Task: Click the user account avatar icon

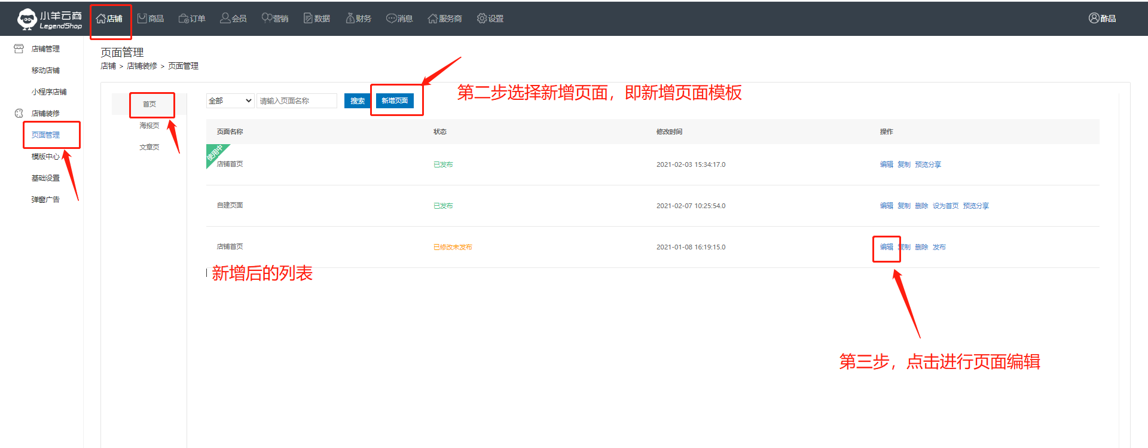Action: coord(1094,19)
